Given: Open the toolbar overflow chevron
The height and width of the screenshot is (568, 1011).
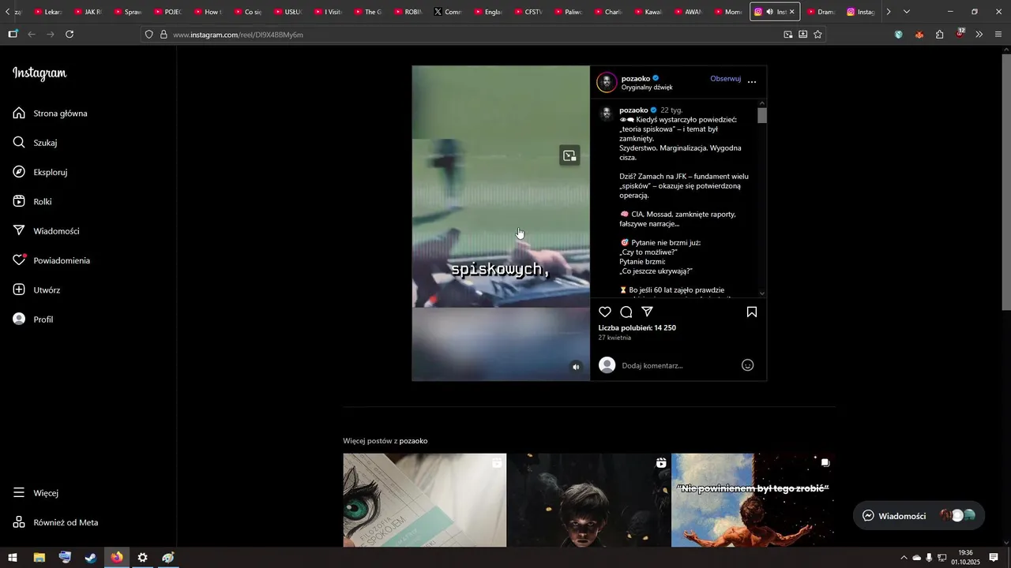Looking at the screenshot, I should (x=979, y=35).
